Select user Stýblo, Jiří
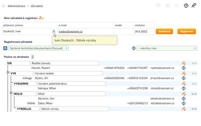Image resolution: width=201 pixels, height=126 pixels. pos(42,78)
